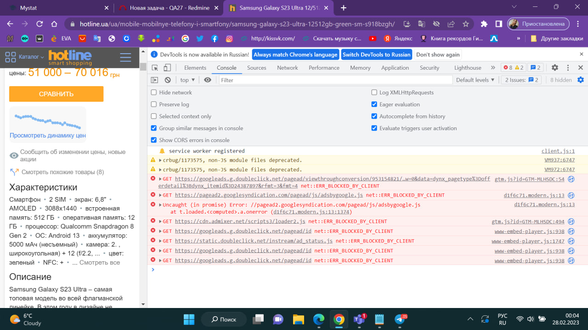Toggle the device toolbar icon
Screen dimensions: 588x330
click(167, 68)
